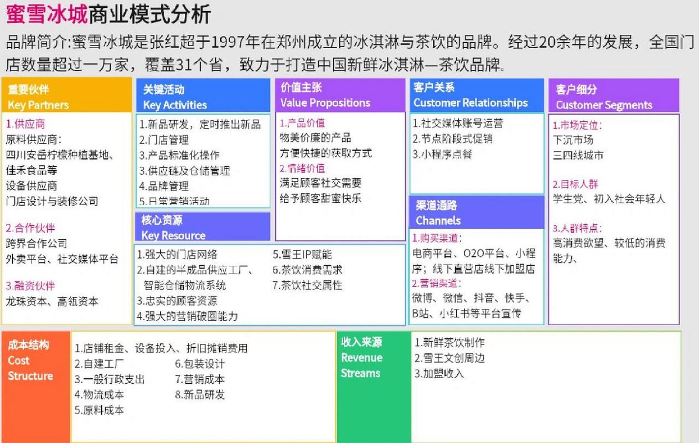Select the line 3.忠实的顾客资源
The height and width of the screenshot is (443, 699).
coord(177,301)
